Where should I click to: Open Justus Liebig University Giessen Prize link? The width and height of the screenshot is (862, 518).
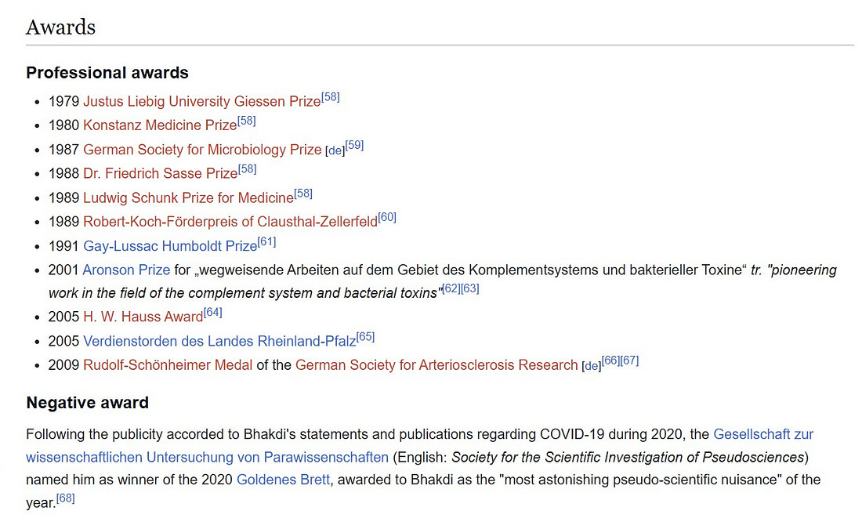pos(201,101)
